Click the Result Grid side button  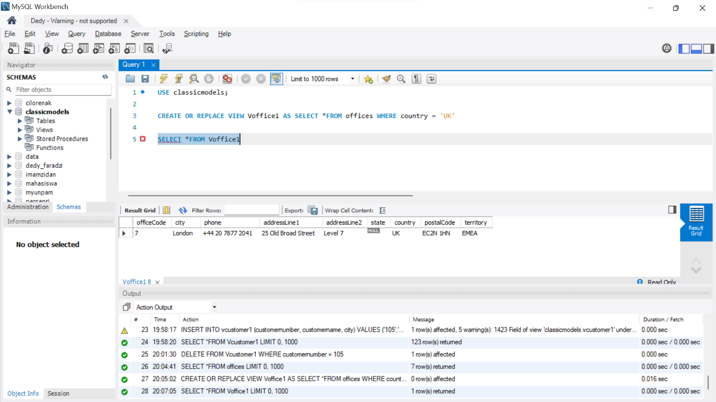(696, 222)
